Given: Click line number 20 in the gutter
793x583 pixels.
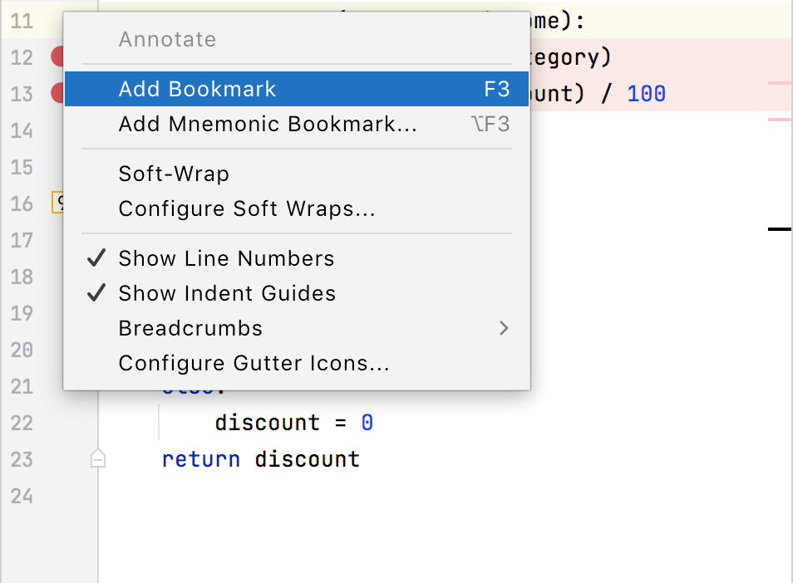Looking at the screenshot, I should tap(22, 350).
